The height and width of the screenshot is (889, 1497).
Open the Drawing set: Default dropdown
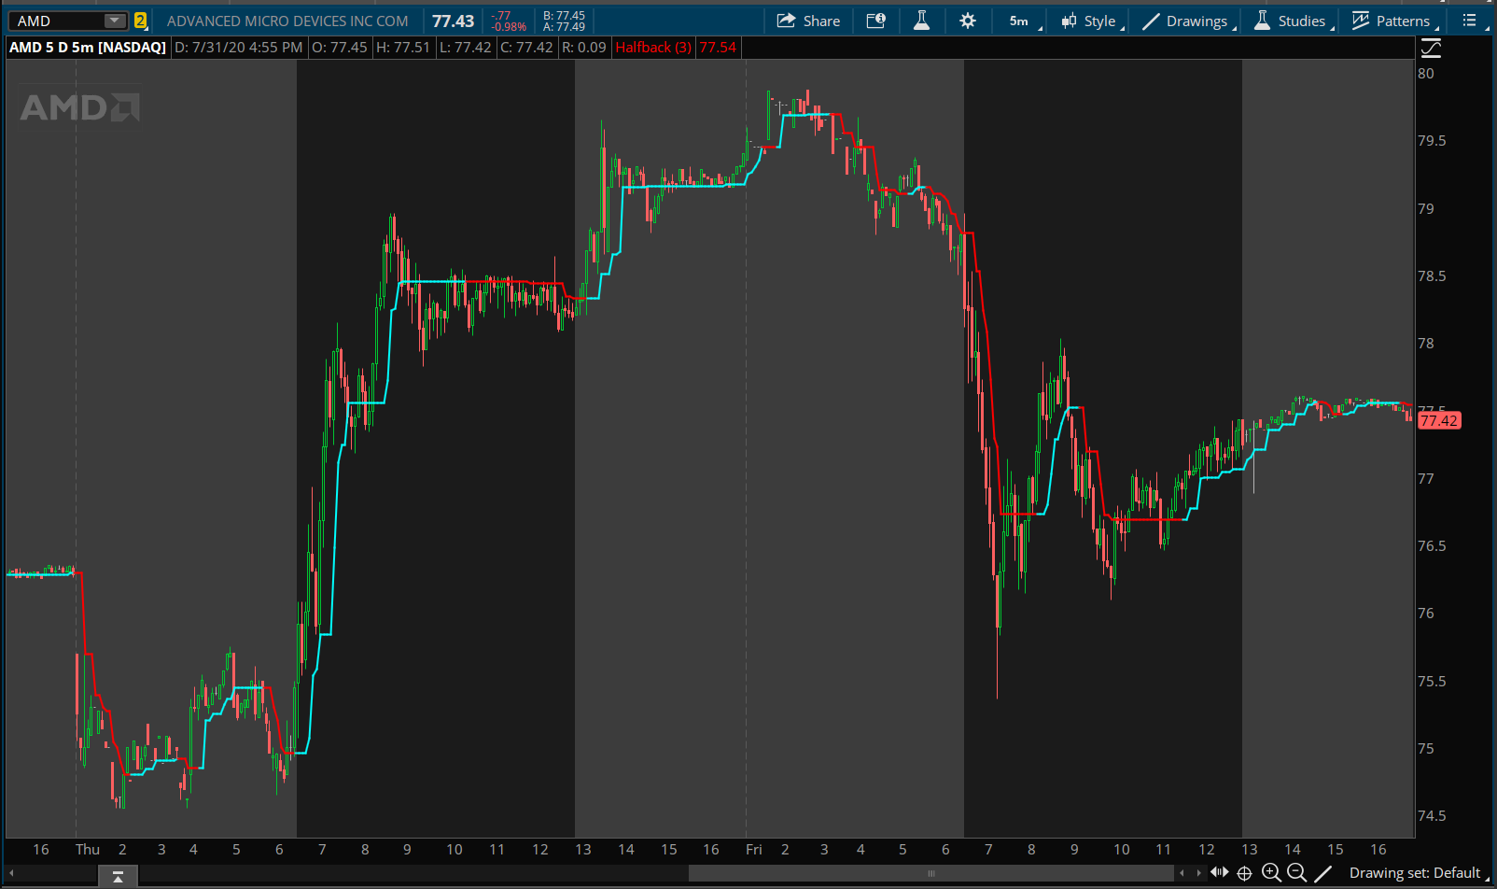click(1418, 873)
